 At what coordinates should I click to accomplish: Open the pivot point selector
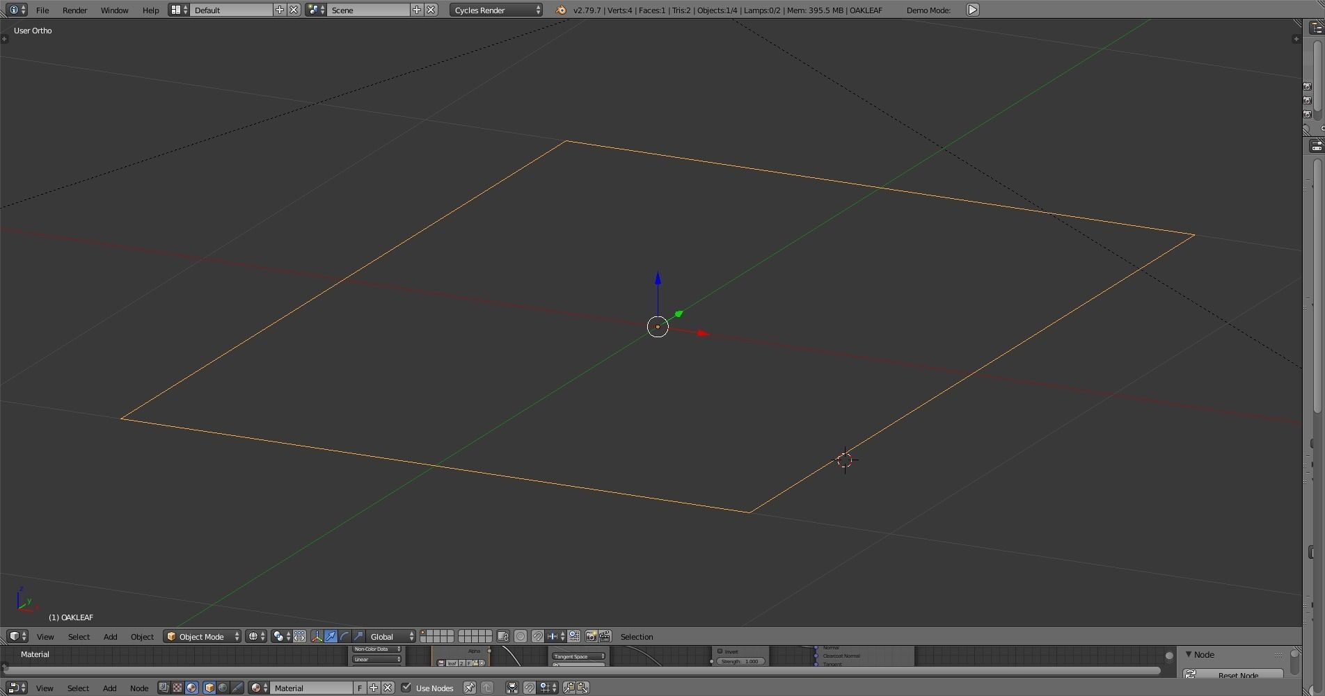[x=281, y=636]
